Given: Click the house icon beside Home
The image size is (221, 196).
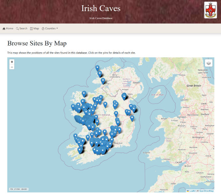Looking at the screenshot, I should 4,29.
